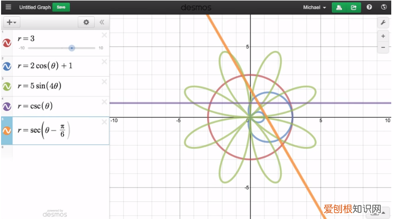
Task: Open the Michael account dropdown
Action: coord(314,7)
